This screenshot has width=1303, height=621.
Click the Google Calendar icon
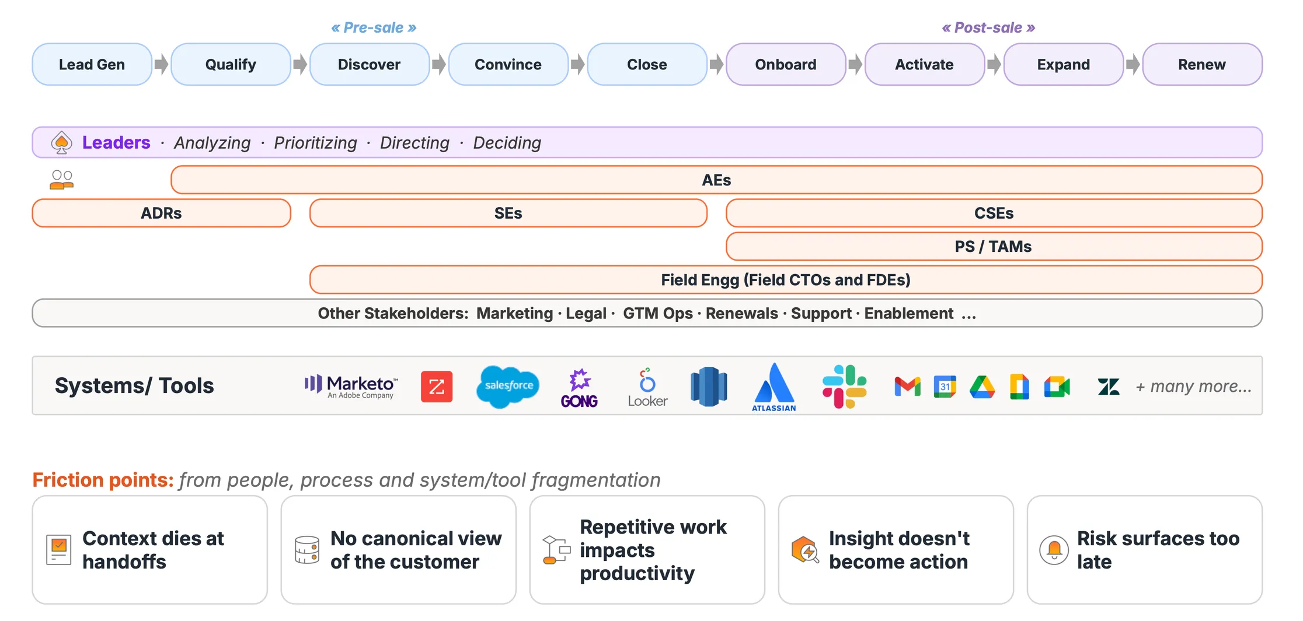945,387
